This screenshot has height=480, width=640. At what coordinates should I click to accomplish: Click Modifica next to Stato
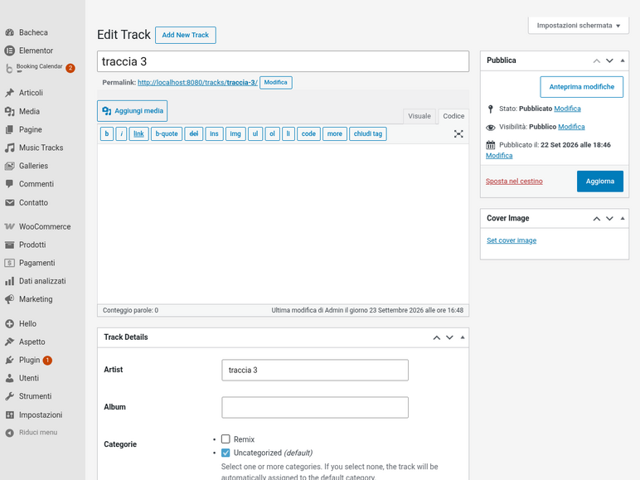click(x=567, y=109)
